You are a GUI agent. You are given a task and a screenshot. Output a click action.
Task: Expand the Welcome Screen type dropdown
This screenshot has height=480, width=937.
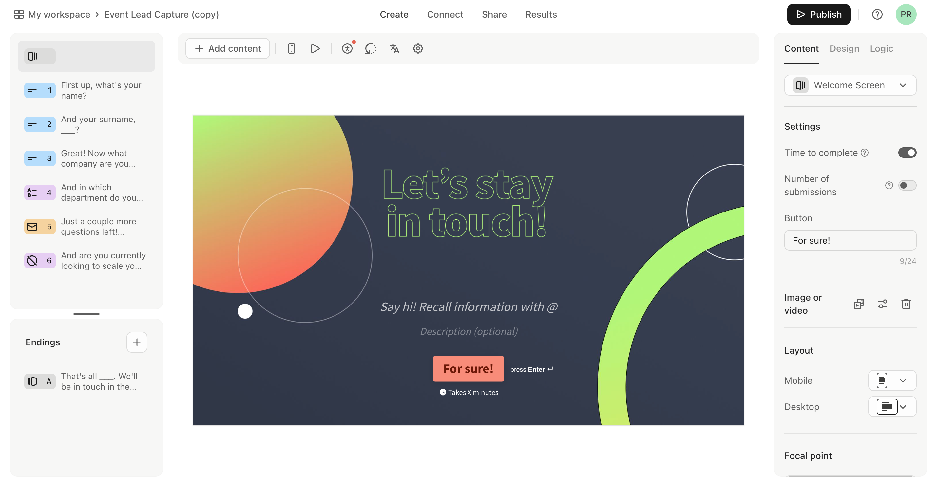[850, 85]
